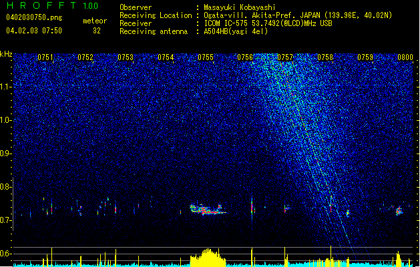This screenshot has height=267, width=420.
Task: Click the meteor label
Action: coord(95,21)
